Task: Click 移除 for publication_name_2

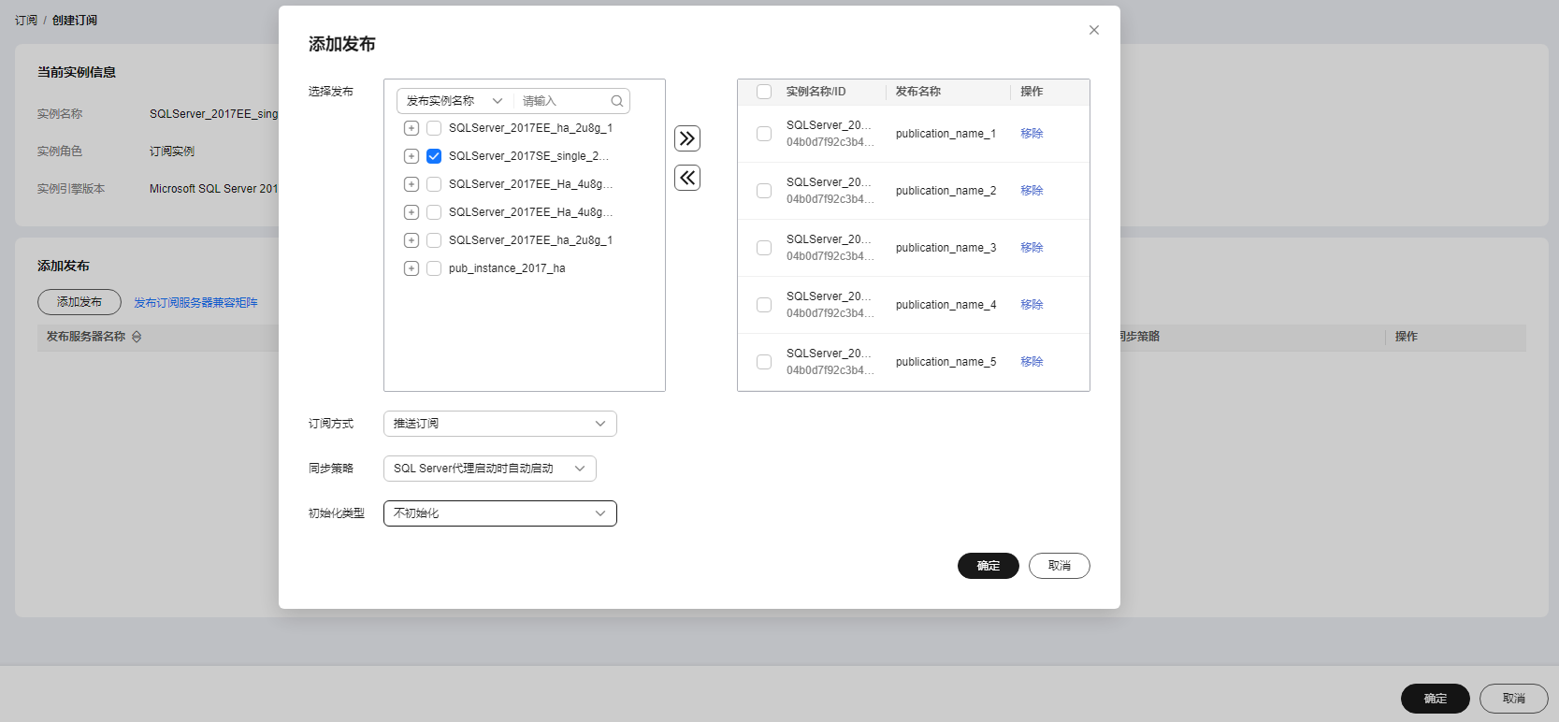Action: coord(1032,191)
